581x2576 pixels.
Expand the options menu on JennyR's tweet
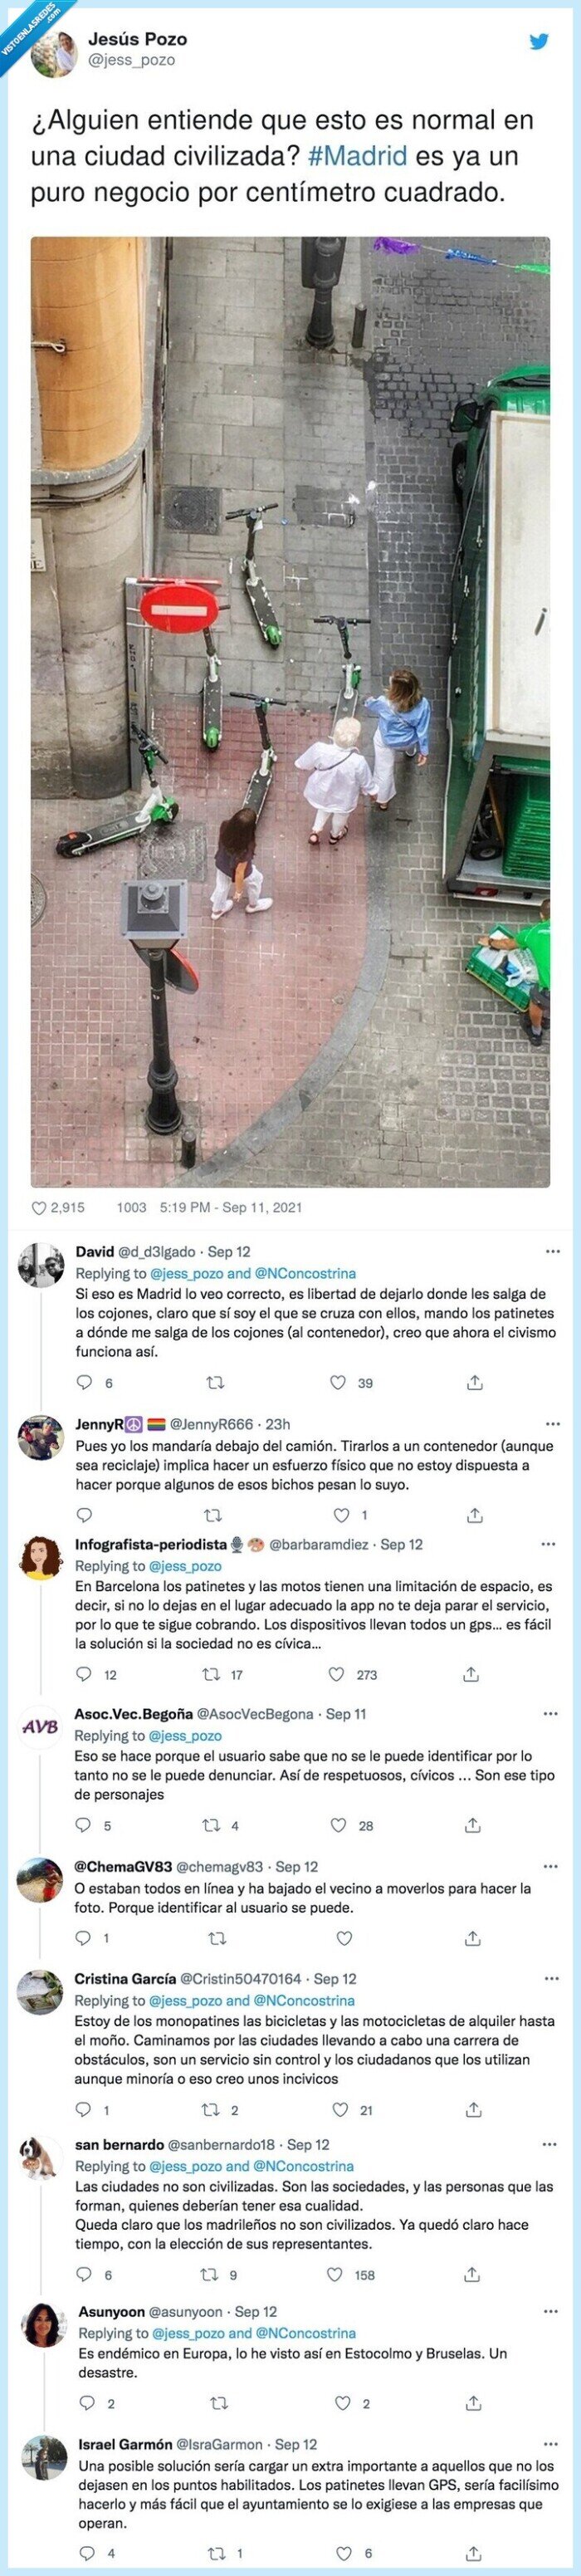[x=552, y=1424]
